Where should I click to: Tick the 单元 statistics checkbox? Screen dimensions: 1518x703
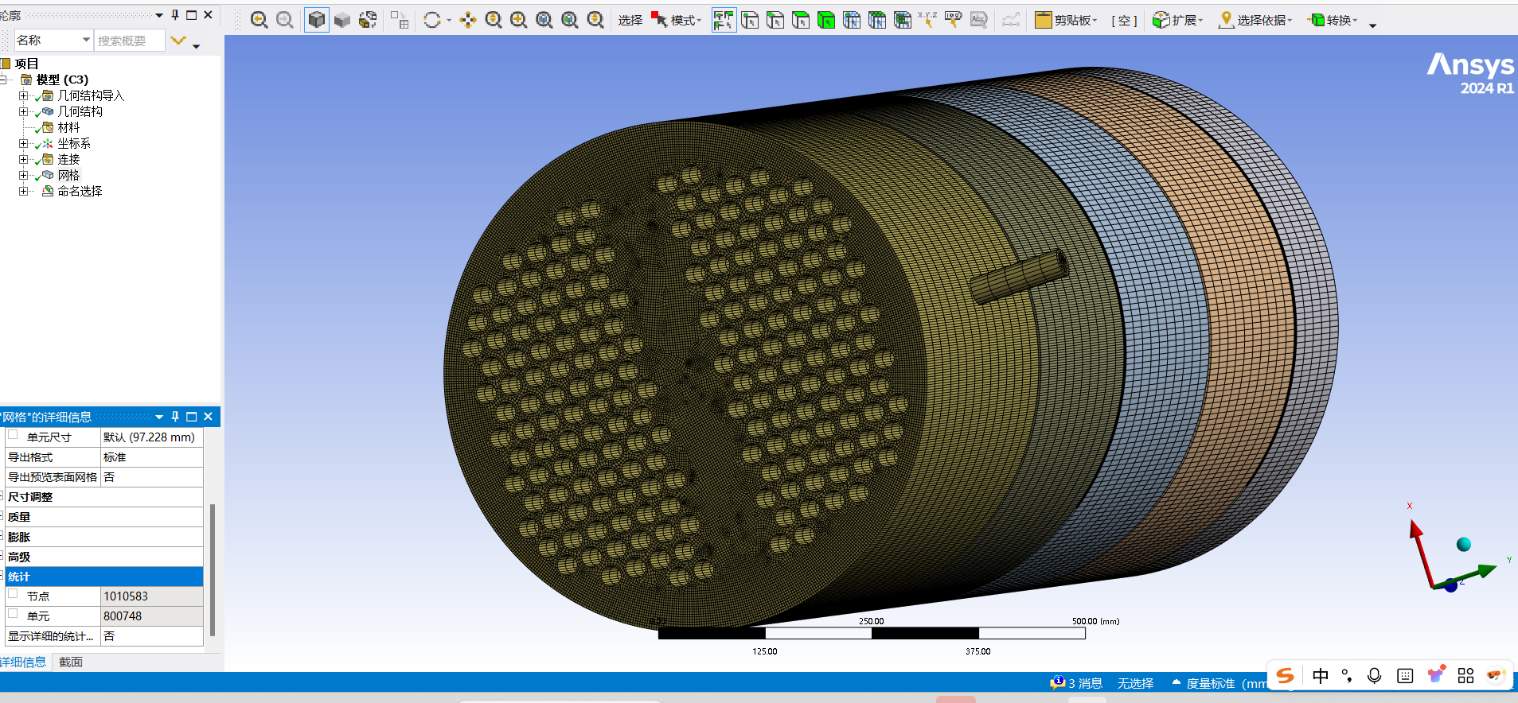13,614
